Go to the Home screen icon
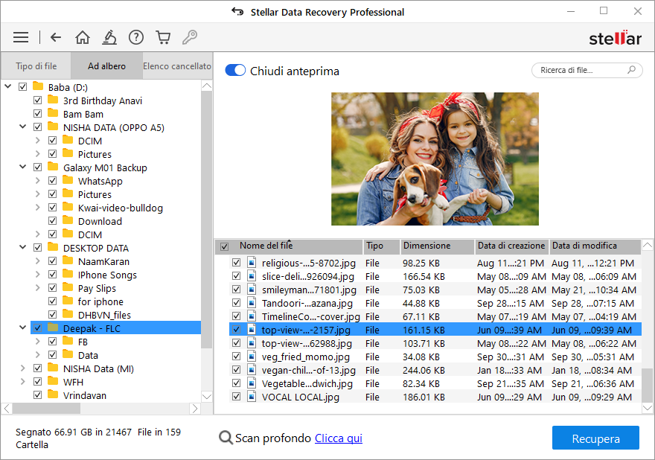The height and width of the screenshot is (460, 655). 83,37
